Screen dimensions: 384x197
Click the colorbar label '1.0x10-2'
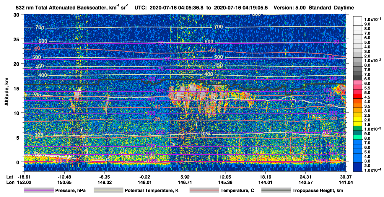[372, 60]
